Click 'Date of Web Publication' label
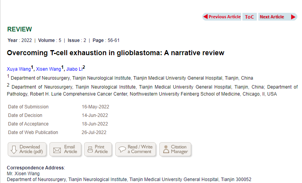 click(33, 132)
